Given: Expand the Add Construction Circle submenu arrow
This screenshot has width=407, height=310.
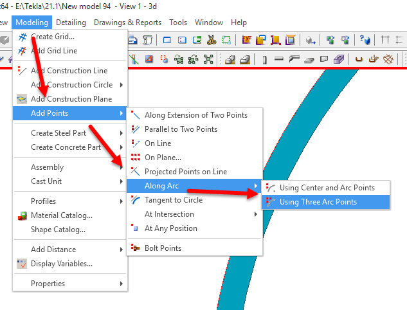Looking at the screenshot, I should click(x=122, y=85).
